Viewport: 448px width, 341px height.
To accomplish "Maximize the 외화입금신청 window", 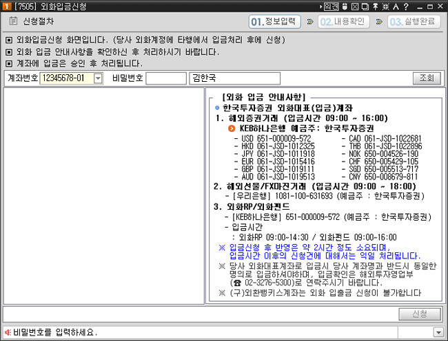I will click(429, 7).
